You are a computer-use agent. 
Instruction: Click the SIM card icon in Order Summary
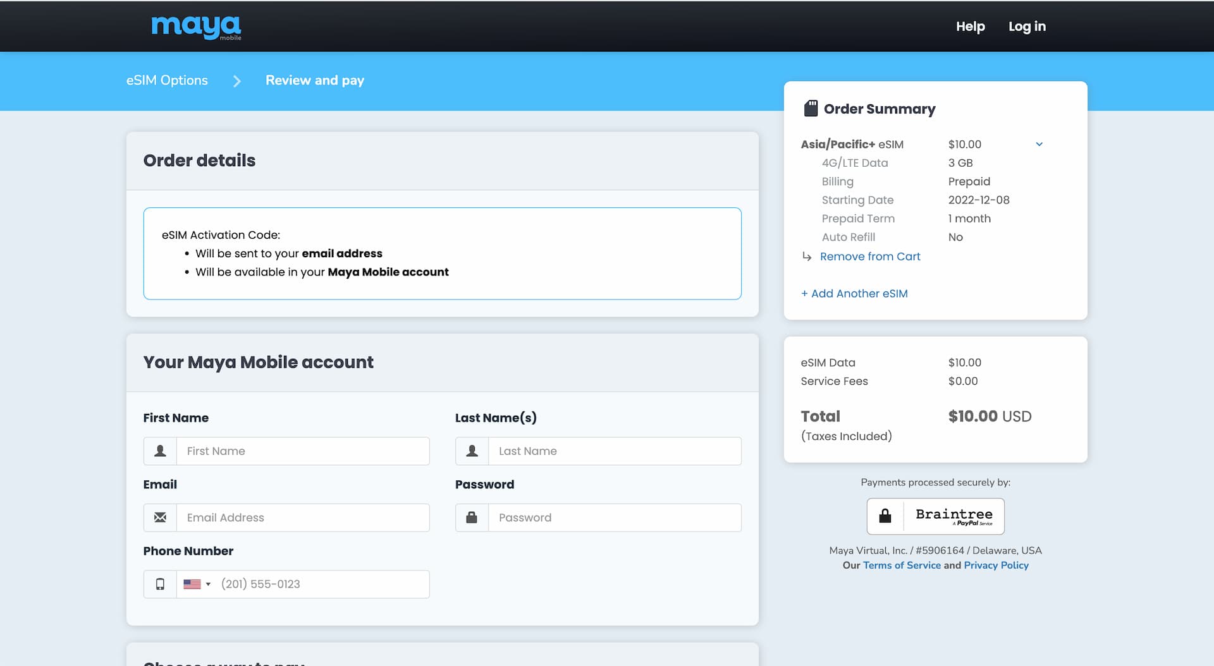(811, 109)
